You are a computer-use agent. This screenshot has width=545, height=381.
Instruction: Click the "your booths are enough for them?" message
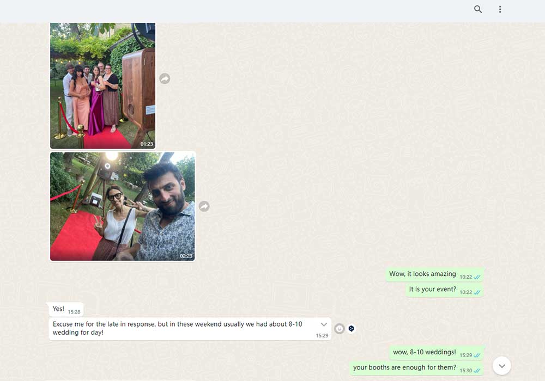(404, 368)
